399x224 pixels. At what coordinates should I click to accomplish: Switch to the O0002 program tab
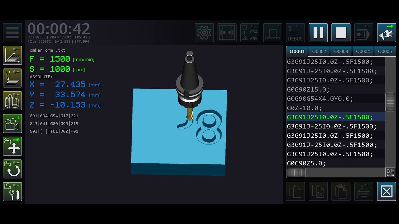(x=319, y=51)
